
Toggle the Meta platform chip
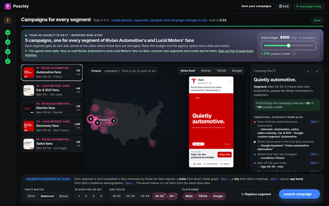click(189, 196)
